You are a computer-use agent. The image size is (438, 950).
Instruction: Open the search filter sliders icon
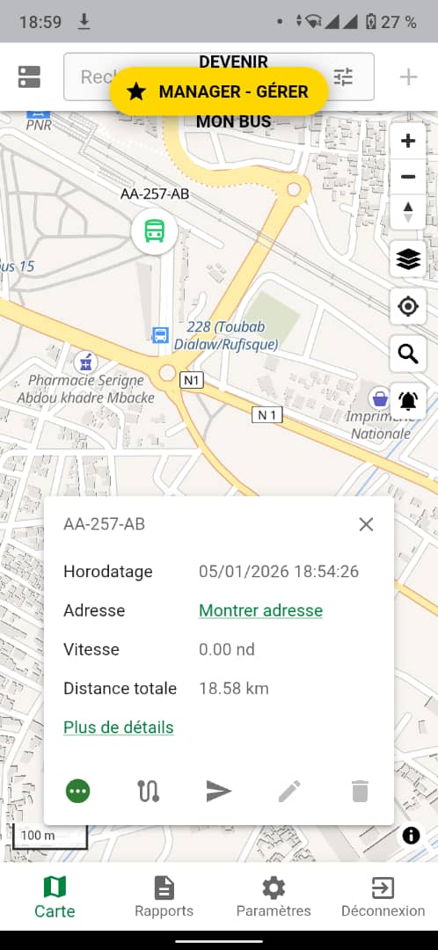point(343,77)
